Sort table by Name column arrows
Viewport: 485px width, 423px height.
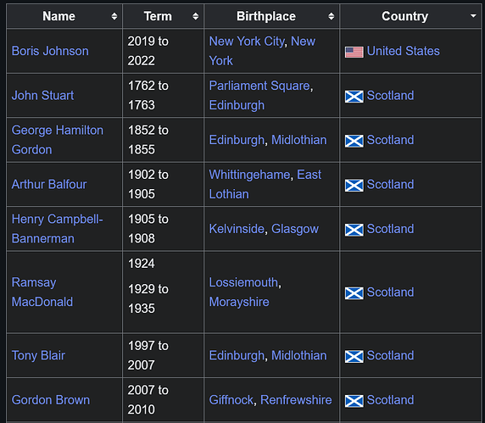pos(114,16)
